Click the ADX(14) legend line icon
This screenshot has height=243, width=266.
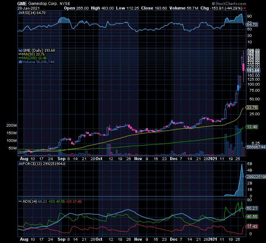20,202
